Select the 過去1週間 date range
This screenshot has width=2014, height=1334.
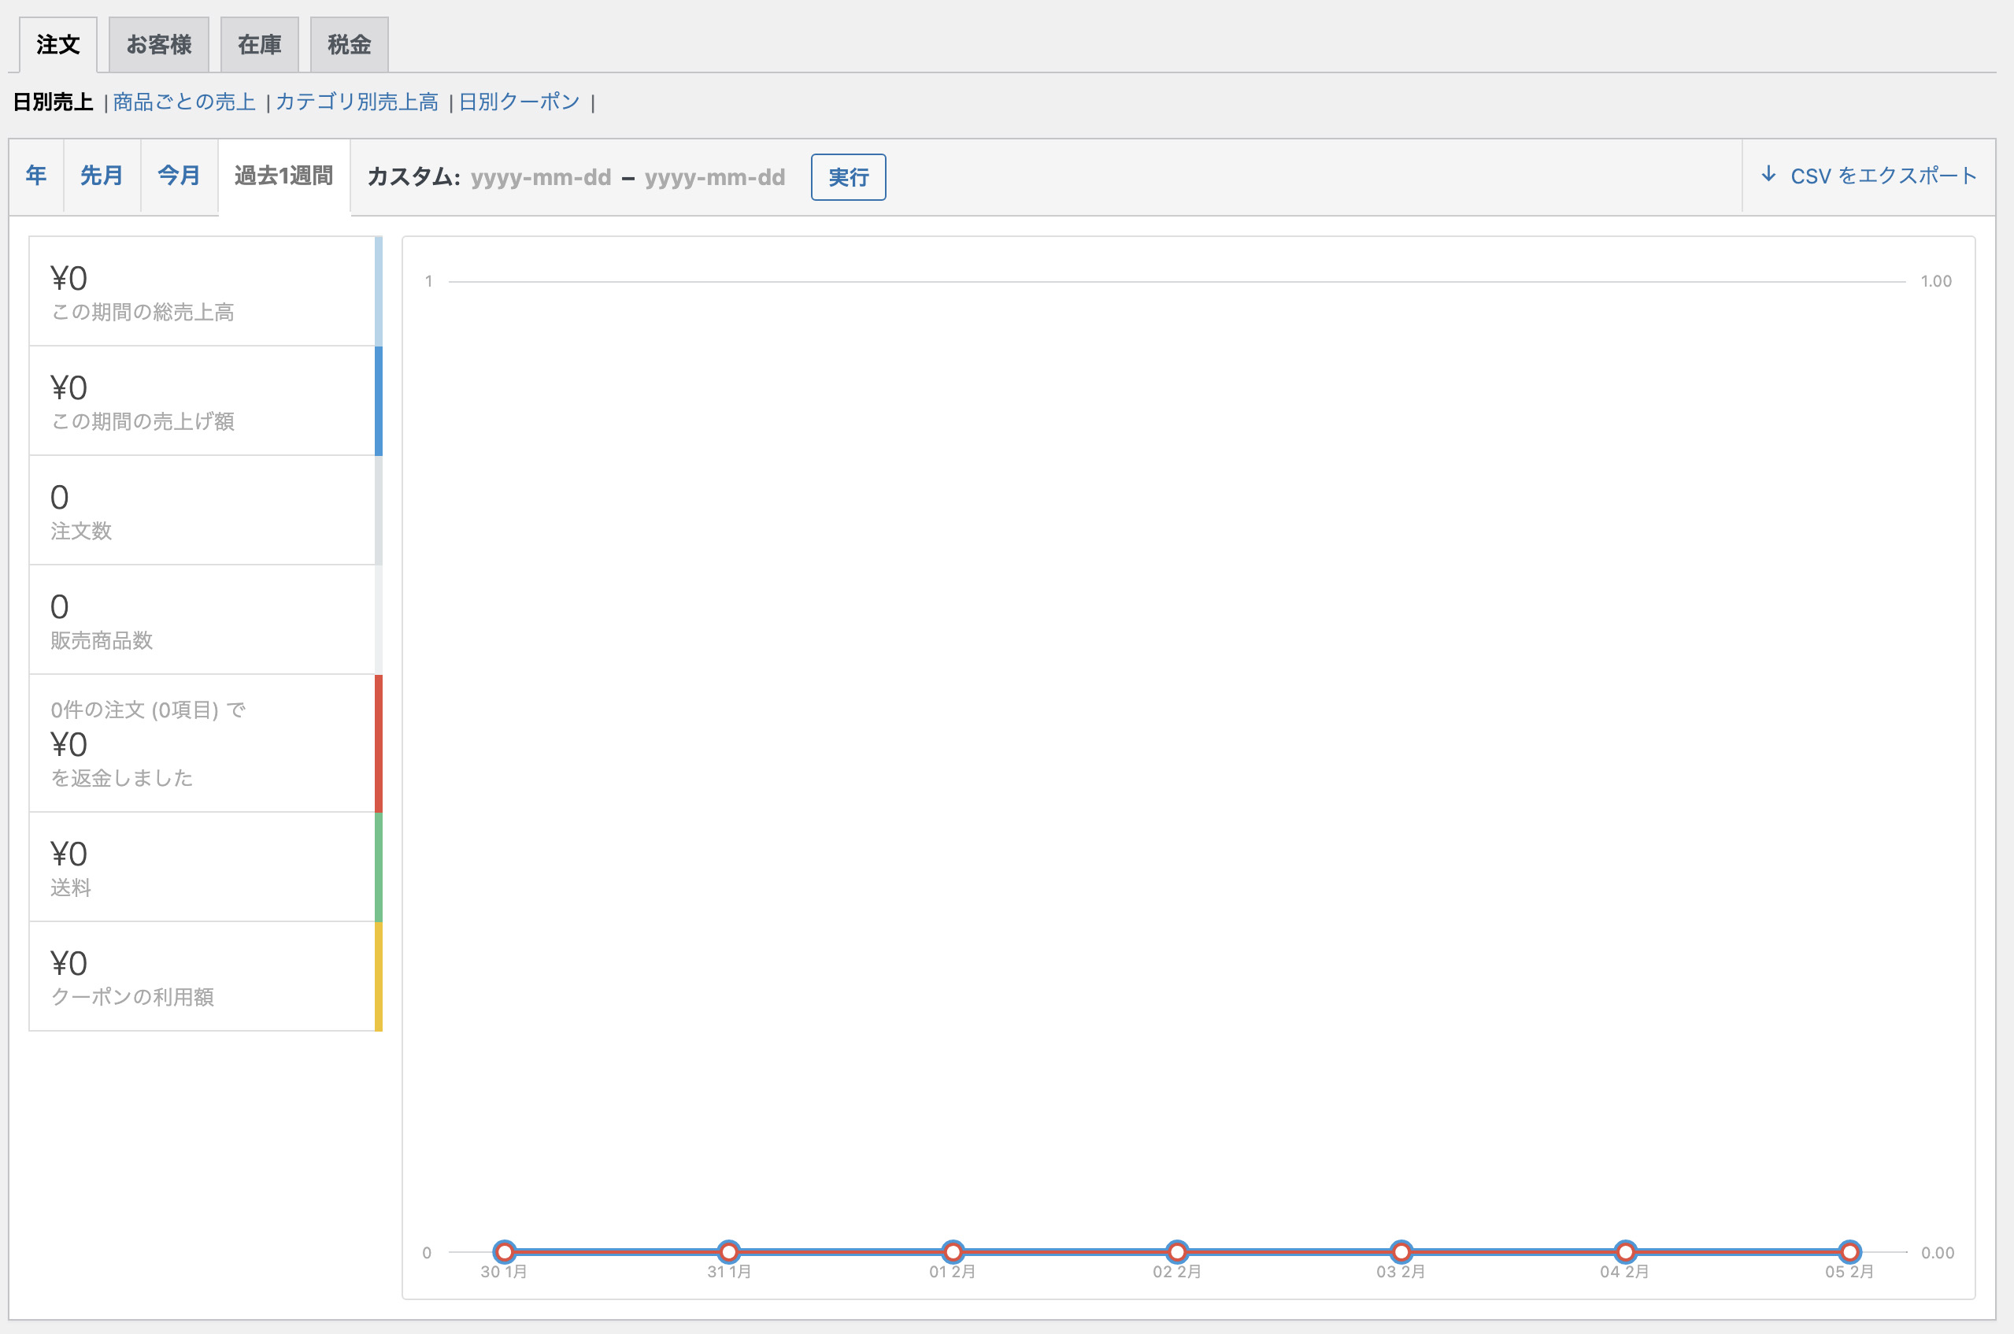coord(284,176)
